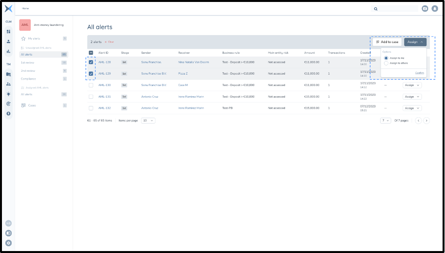The height and width of the screenshot is (253, 445).
Task: Open the items per page dropdown
Action: pos(148,120)
